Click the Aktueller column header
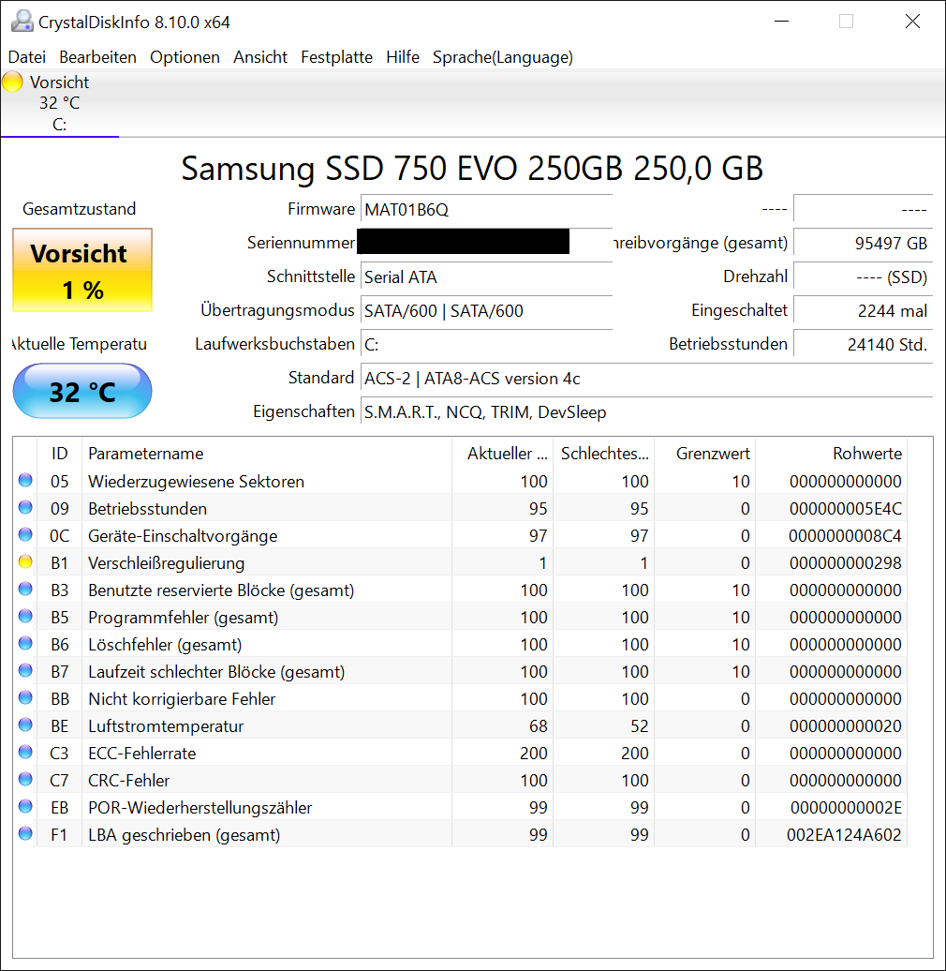The image size is (946, 971). click(x=502, y=454)
